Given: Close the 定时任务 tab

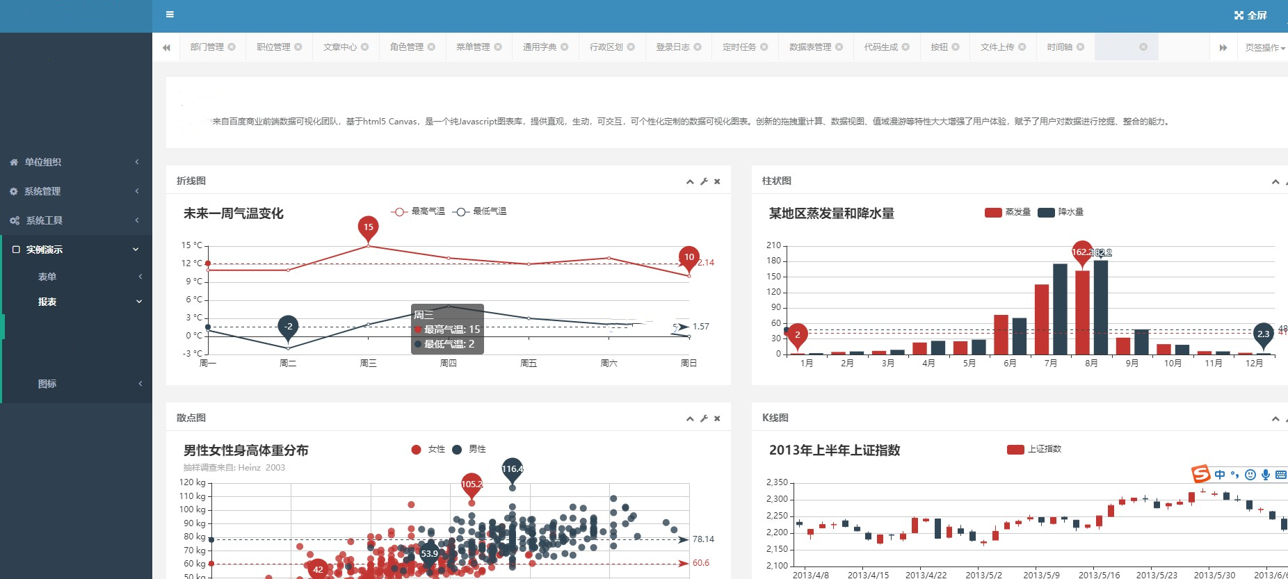Looking at the screenshot, I should pos(764,47).
